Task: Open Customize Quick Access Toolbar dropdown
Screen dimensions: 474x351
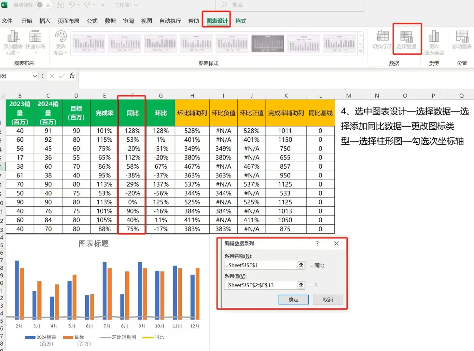Action: coord(103,5)
